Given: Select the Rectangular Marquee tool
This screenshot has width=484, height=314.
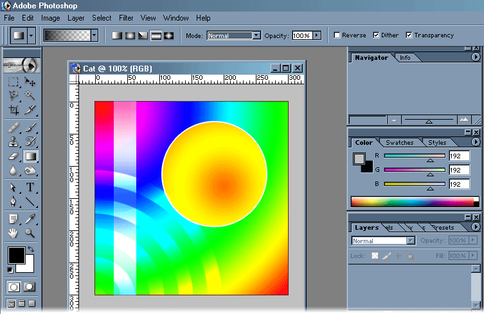Looking at the screenshot, I should (x=13, y=82).
